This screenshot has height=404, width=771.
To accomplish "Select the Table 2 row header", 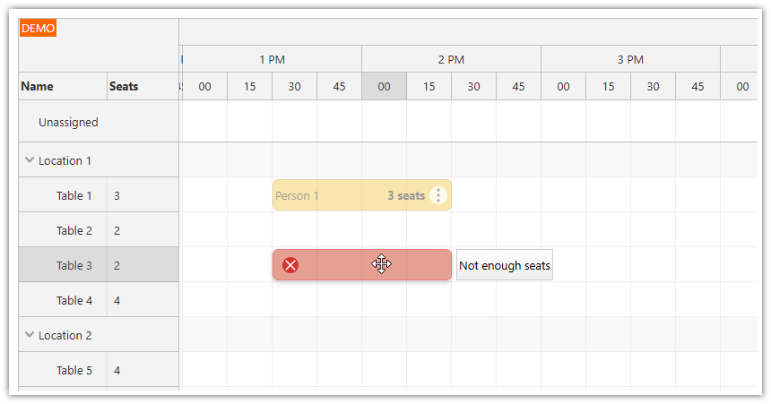I will (x=74, y=230).
